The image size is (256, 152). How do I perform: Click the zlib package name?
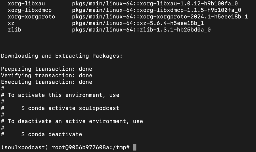coord(14,30)
